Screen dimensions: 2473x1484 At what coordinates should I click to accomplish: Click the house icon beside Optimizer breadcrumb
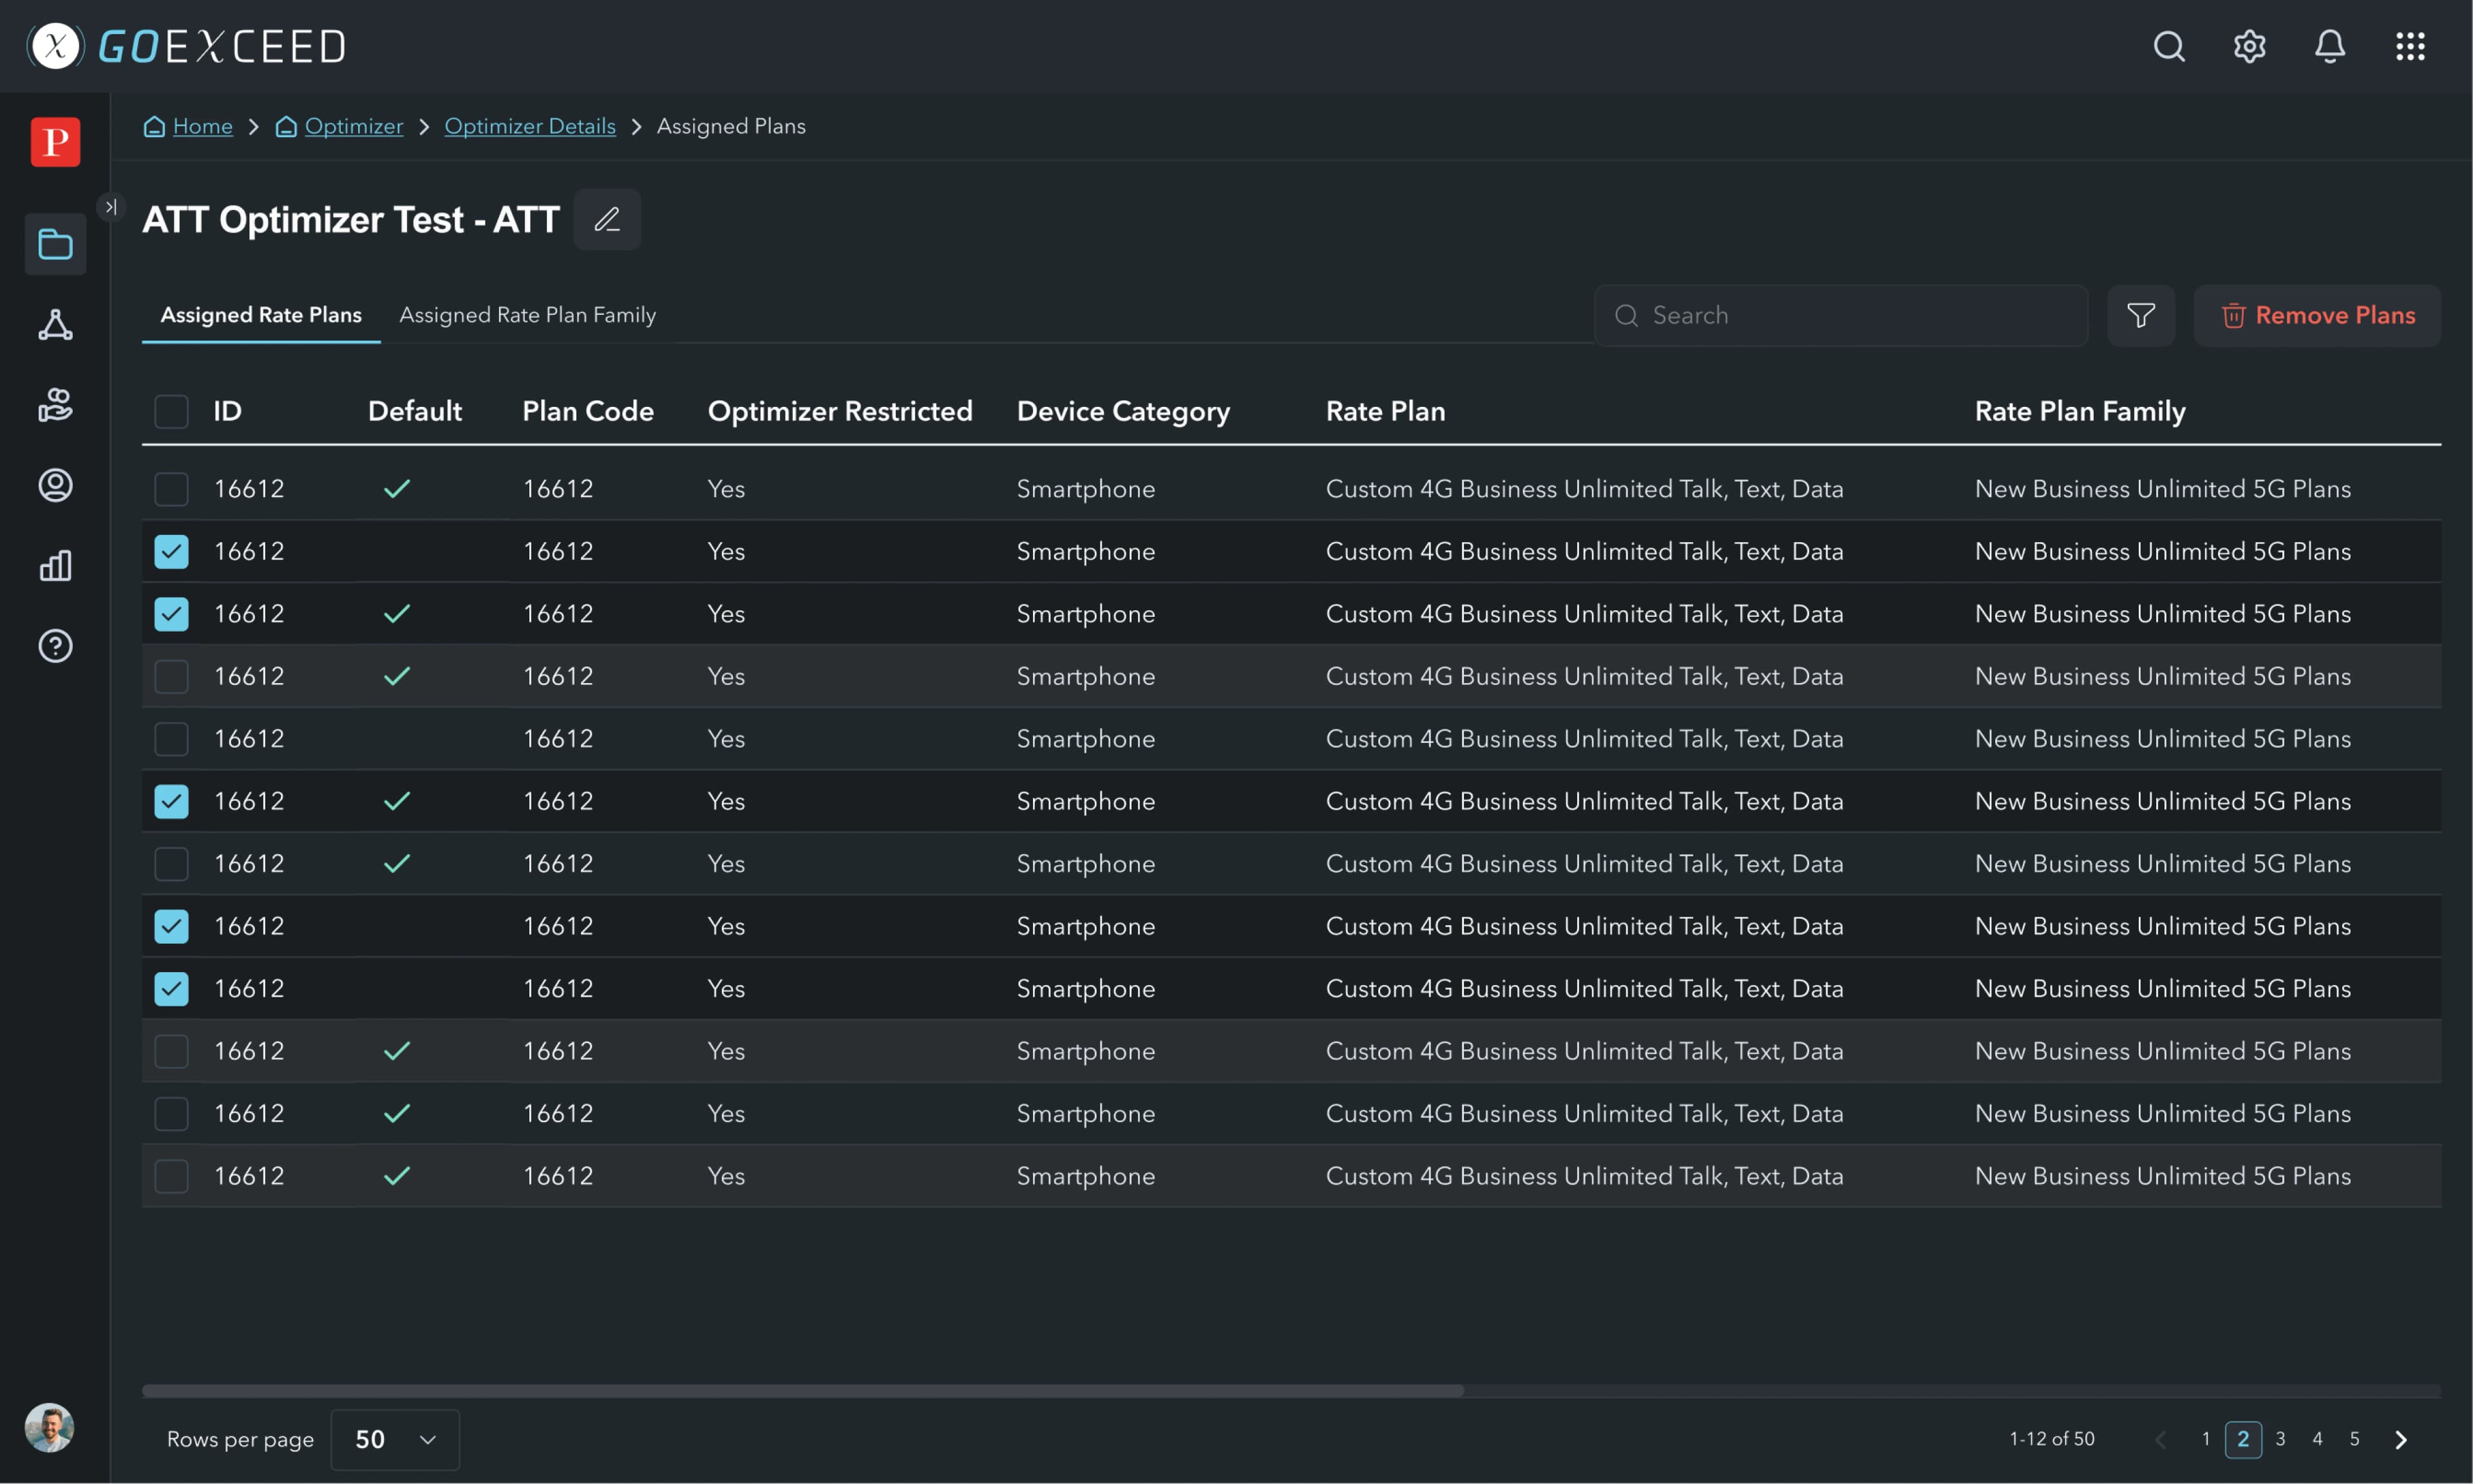[286, 126]
